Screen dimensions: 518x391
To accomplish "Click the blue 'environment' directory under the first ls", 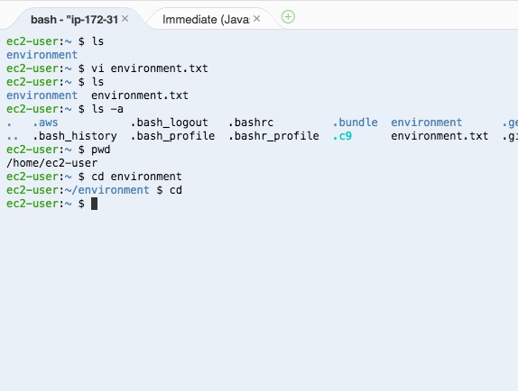I will pyautogui.click(x=42, y=55).
